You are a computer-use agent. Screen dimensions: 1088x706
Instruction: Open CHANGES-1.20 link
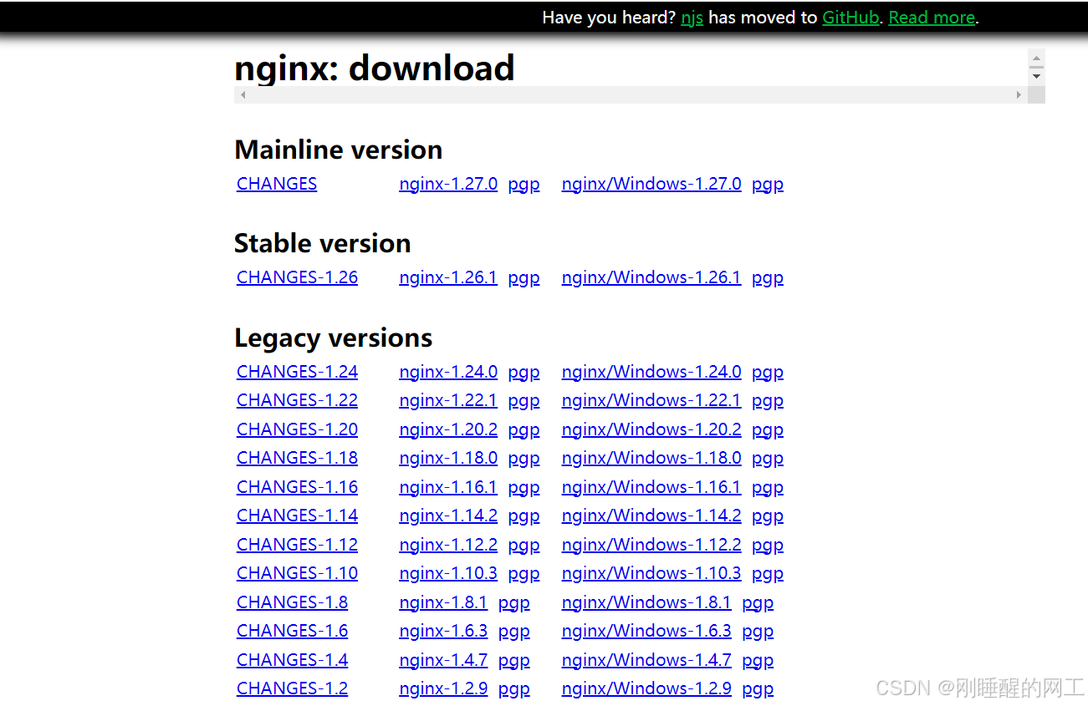click(297, 429)
